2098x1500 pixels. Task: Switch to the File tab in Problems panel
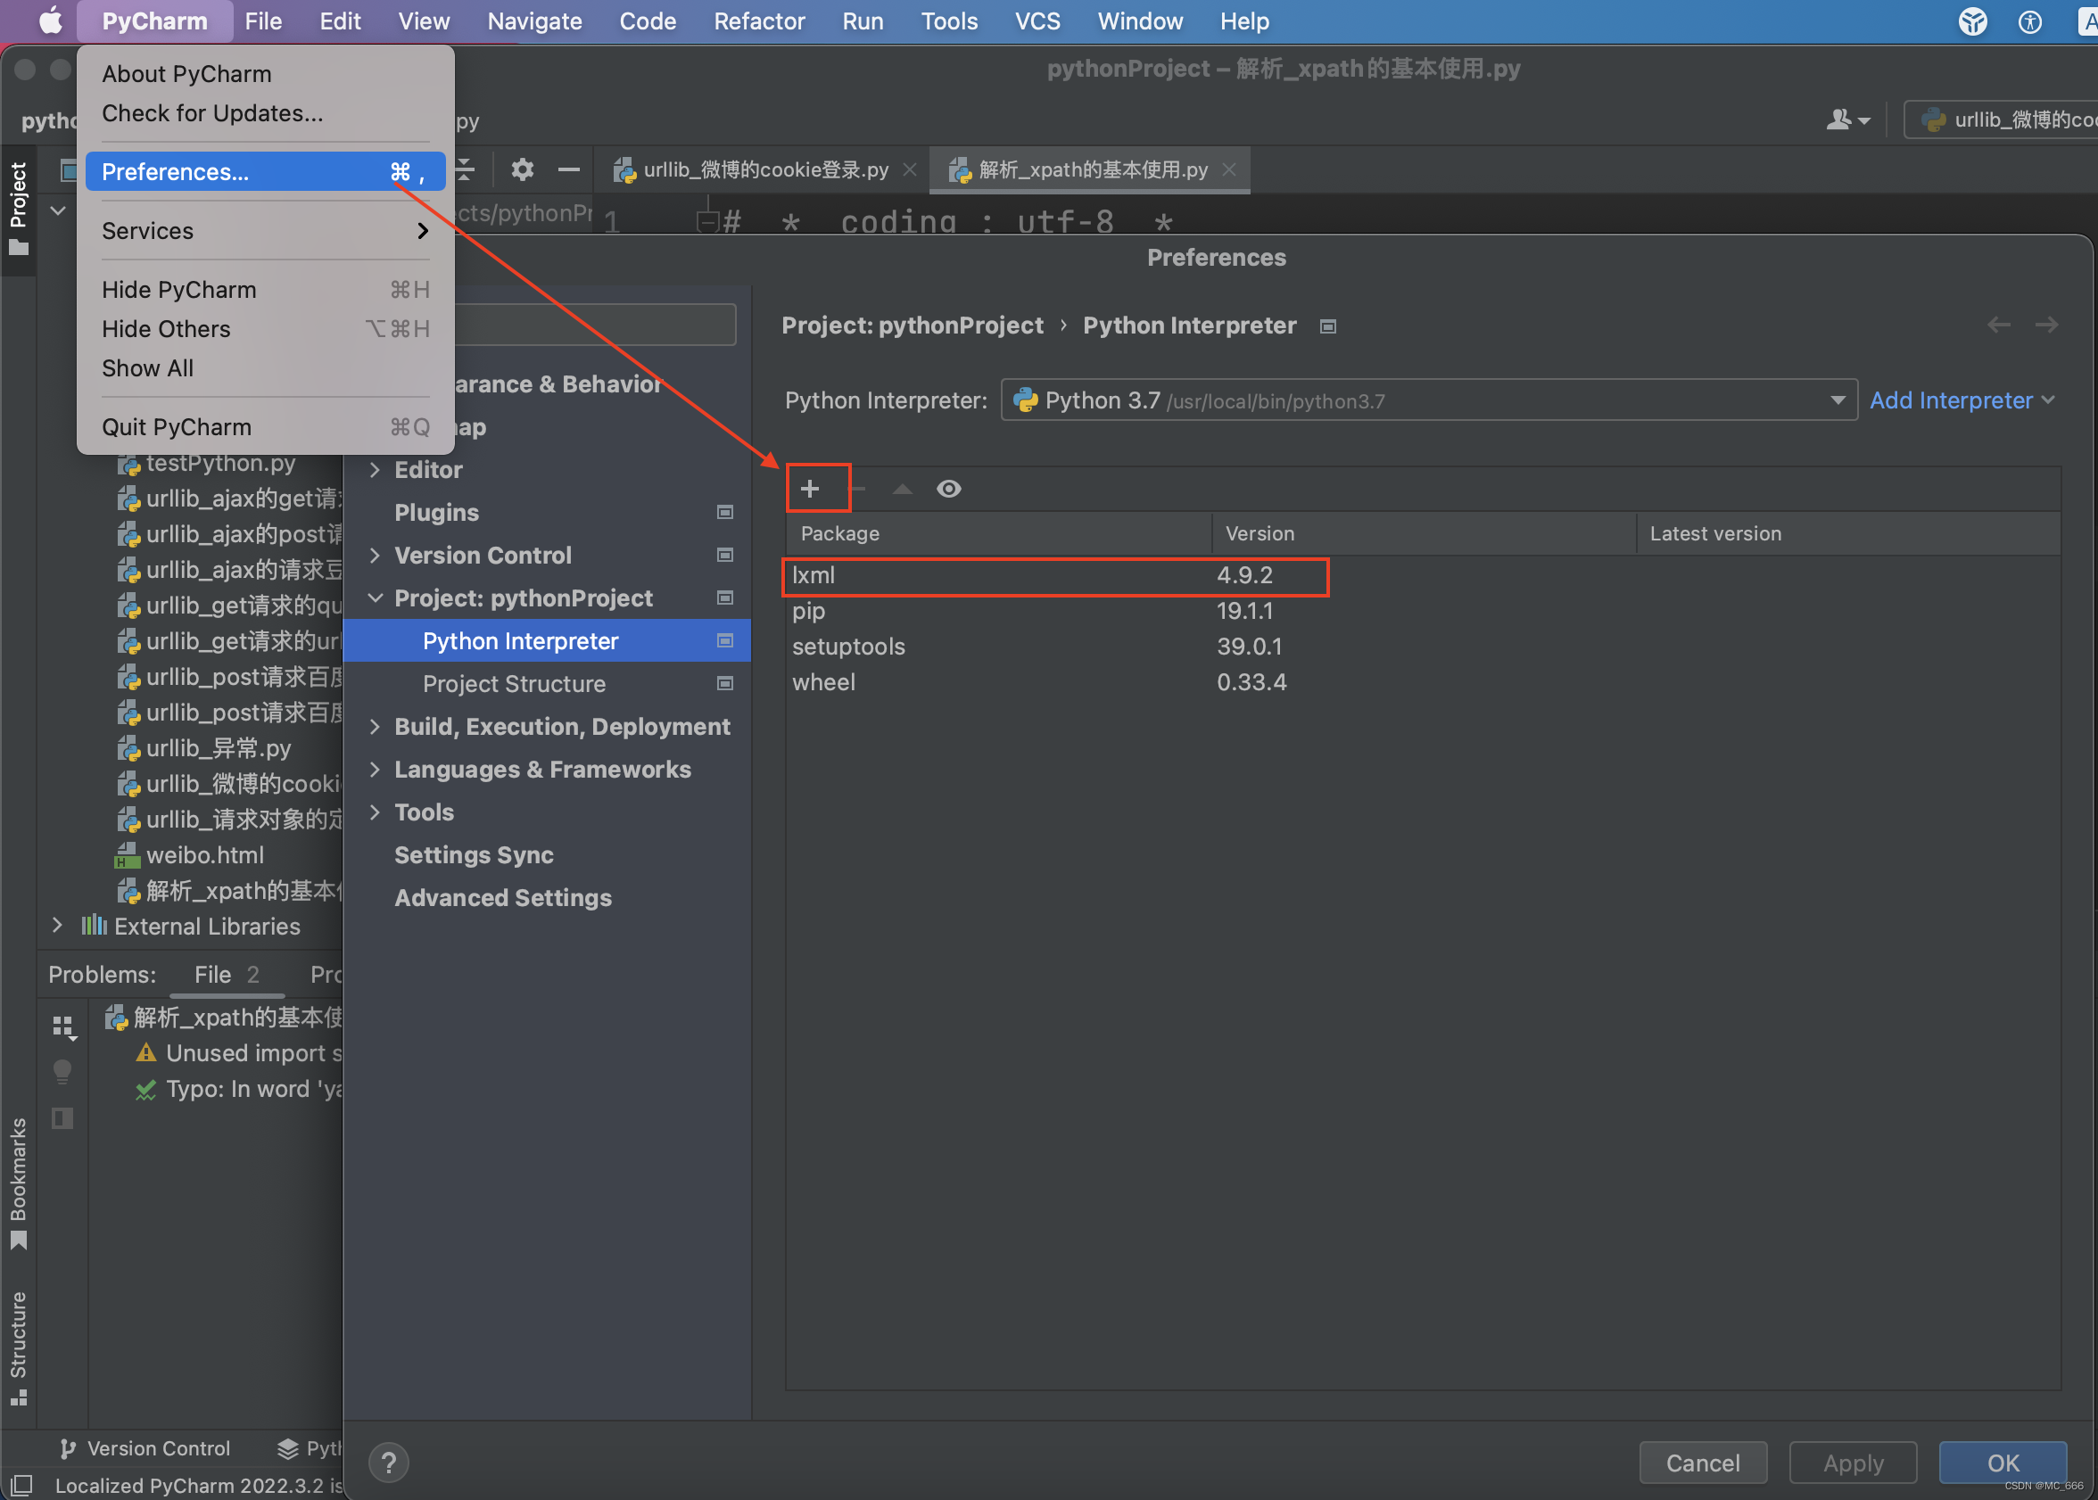(x=227, y=975)
